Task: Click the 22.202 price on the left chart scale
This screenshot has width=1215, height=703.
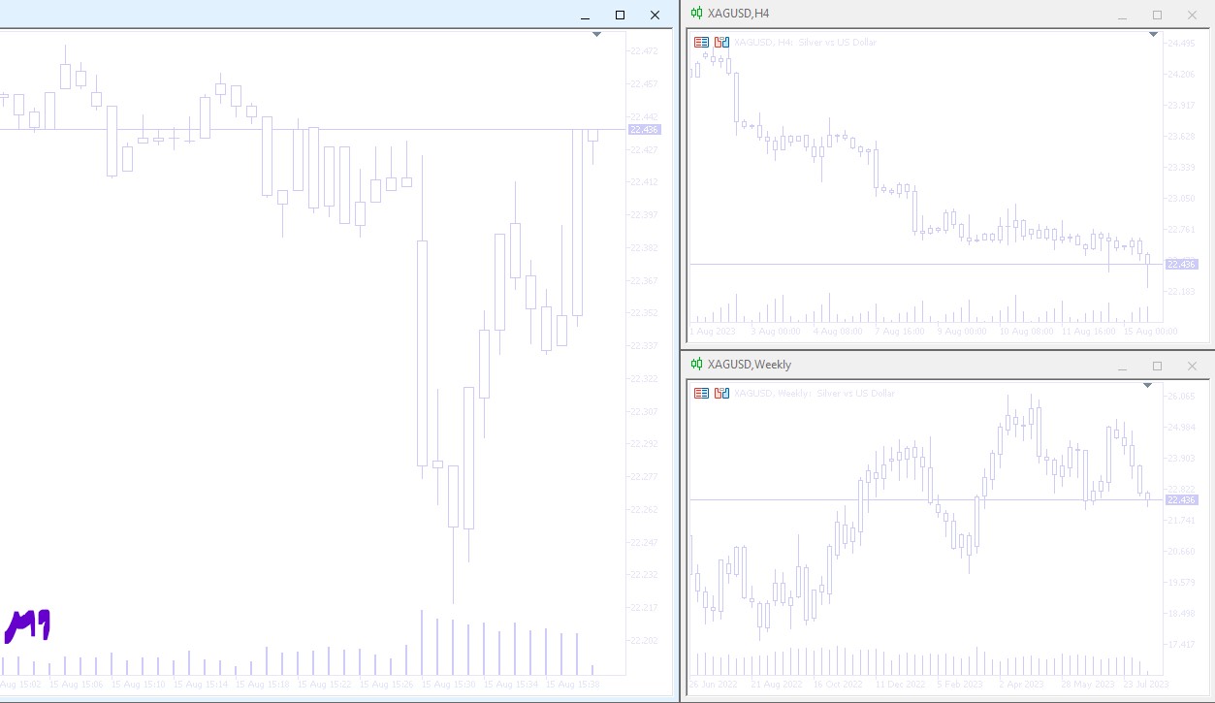Action: pos(644,640)
